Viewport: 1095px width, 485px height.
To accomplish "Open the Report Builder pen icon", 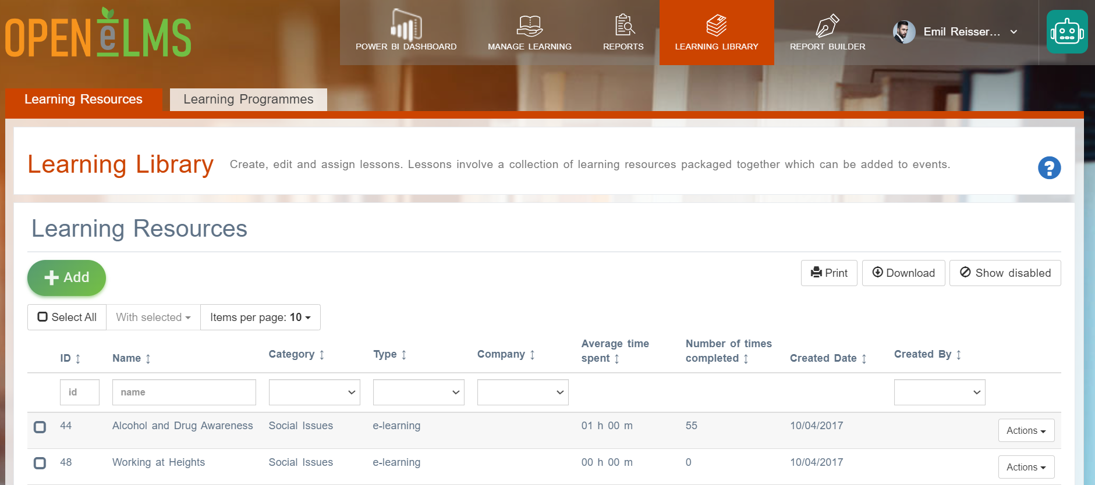I will [x=827, y=26].
